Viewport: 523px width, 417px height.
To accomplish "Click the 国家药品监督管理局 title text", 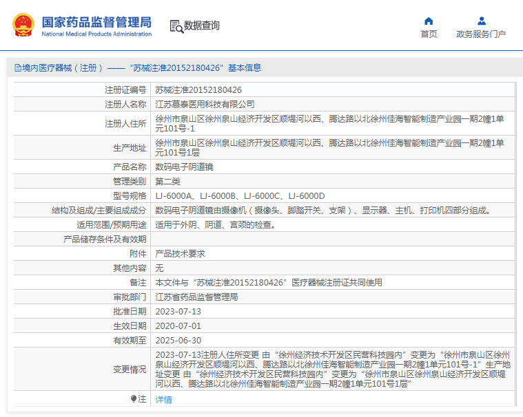I will 96,21.
